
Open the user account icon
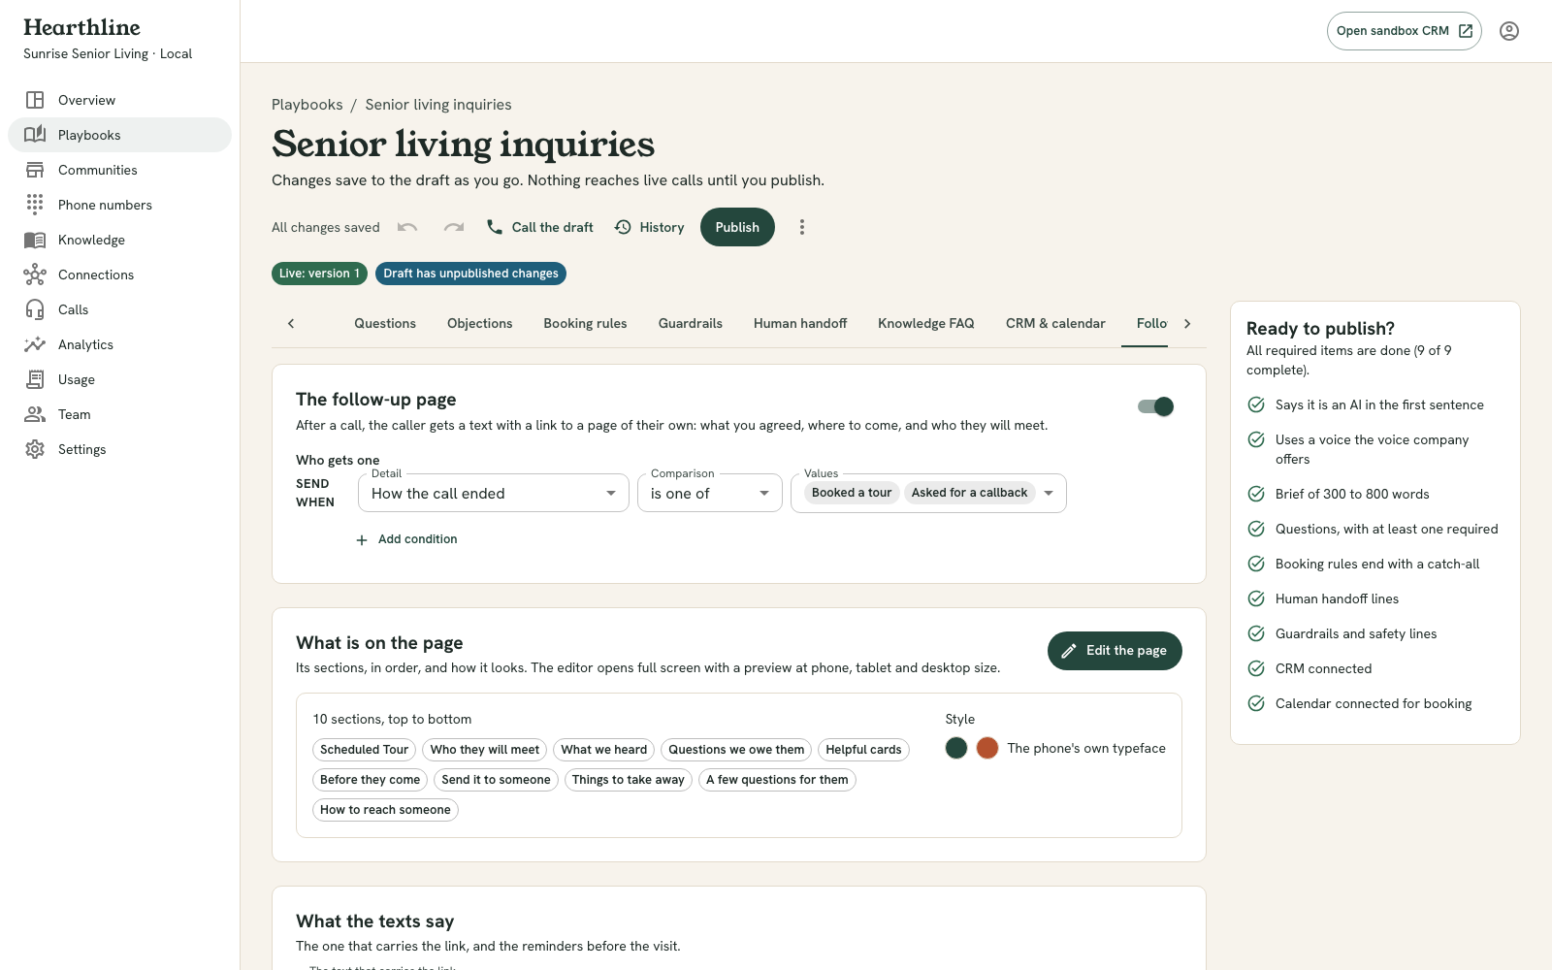(x=1509, y=31)
